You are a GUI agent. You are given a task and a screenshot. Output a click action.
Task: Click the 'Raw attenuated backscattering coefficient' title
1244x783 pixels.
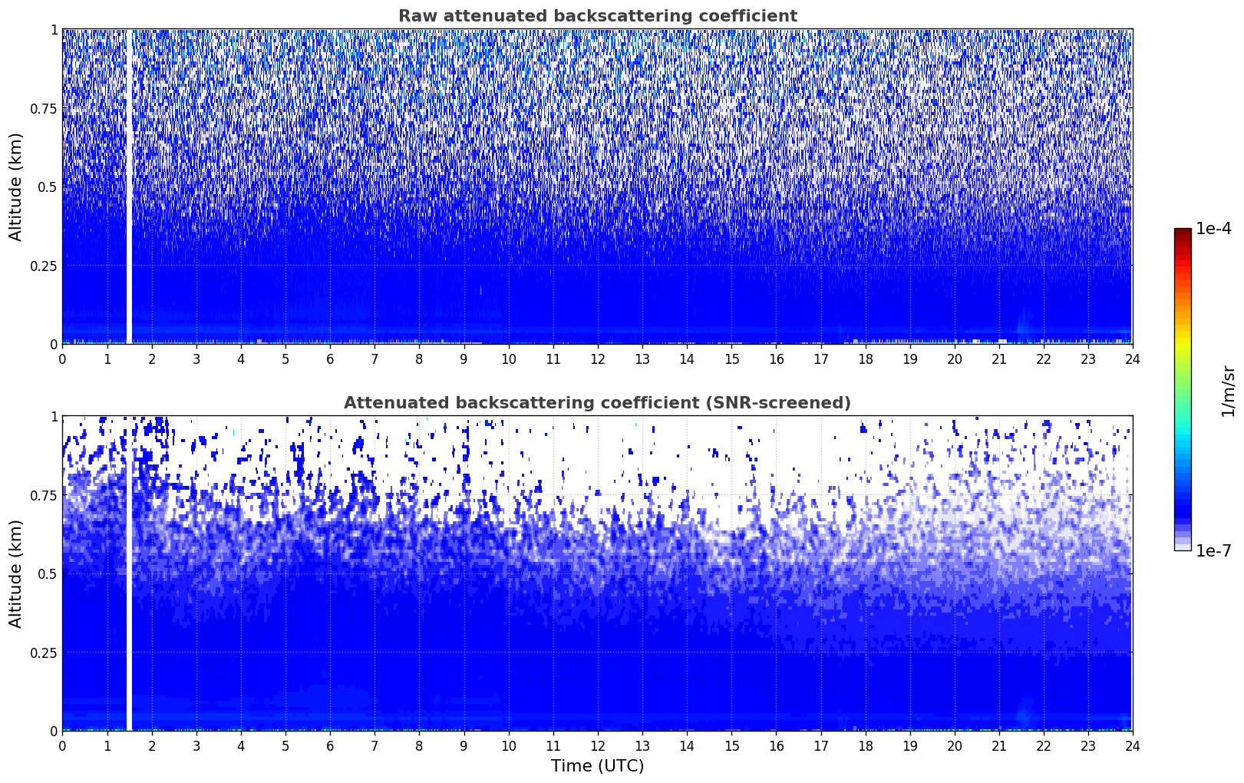pos(597,16)
